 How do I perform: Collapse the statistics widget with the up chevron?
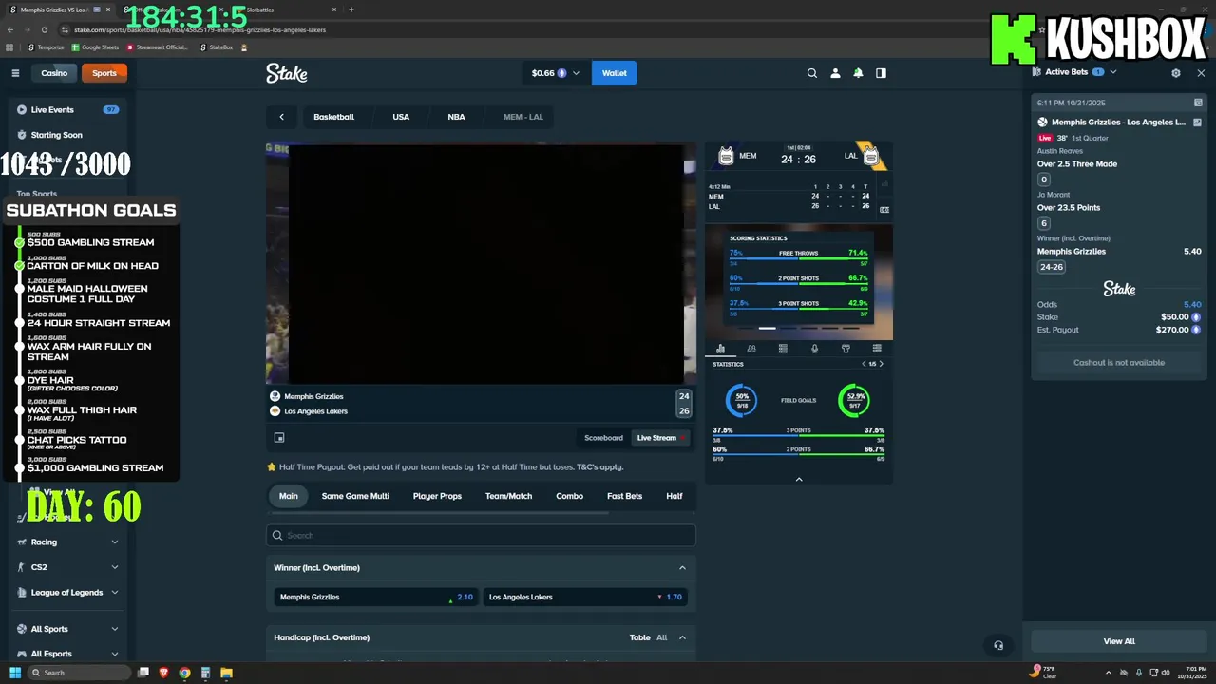pyautogui.click(x=799, y=479)
